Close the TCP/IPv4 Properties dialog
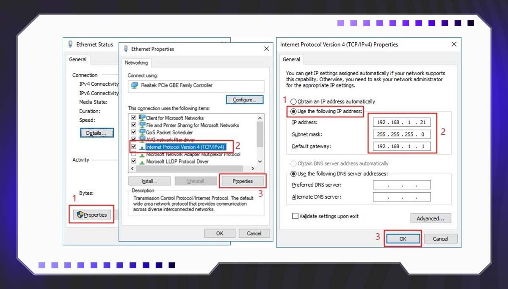The width and height of the screenshot is (508, 289). [x=454, y=44]
